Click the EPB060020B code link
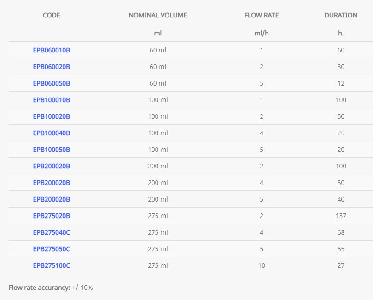373x300 pixels. point(51,67)
